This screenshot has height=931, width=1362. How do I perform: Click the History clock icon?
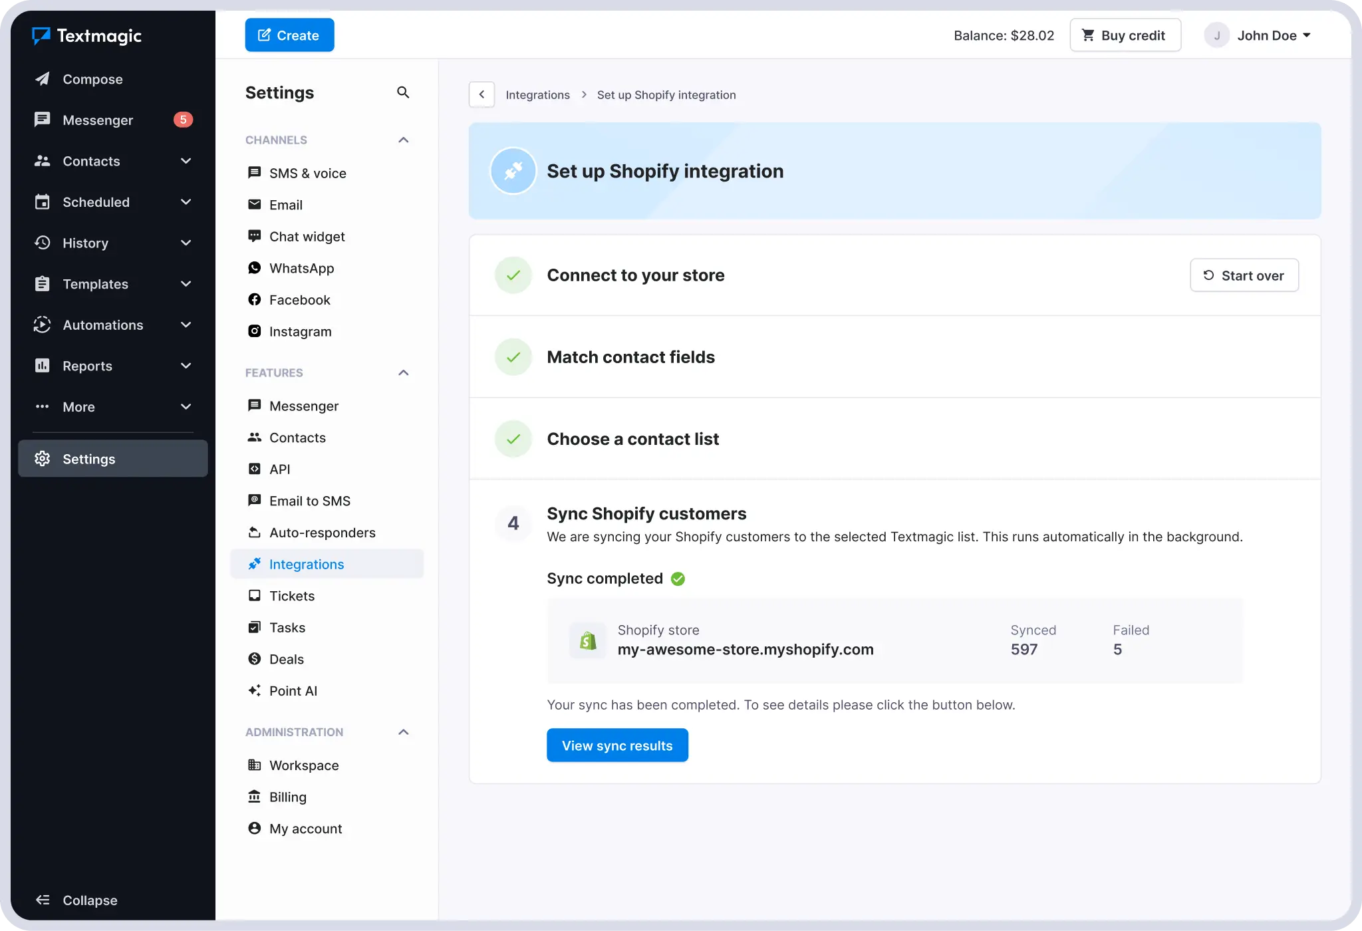(43, 243)
